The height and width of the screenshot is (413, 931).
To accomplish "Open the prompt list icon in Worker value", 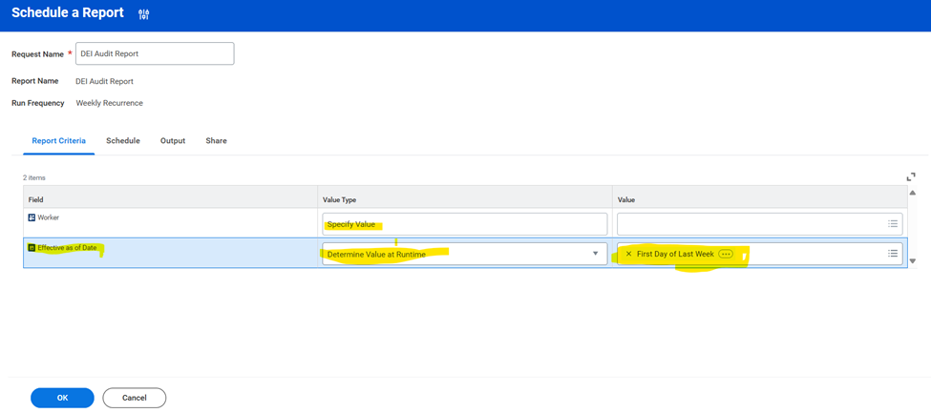I will (893, 223).
